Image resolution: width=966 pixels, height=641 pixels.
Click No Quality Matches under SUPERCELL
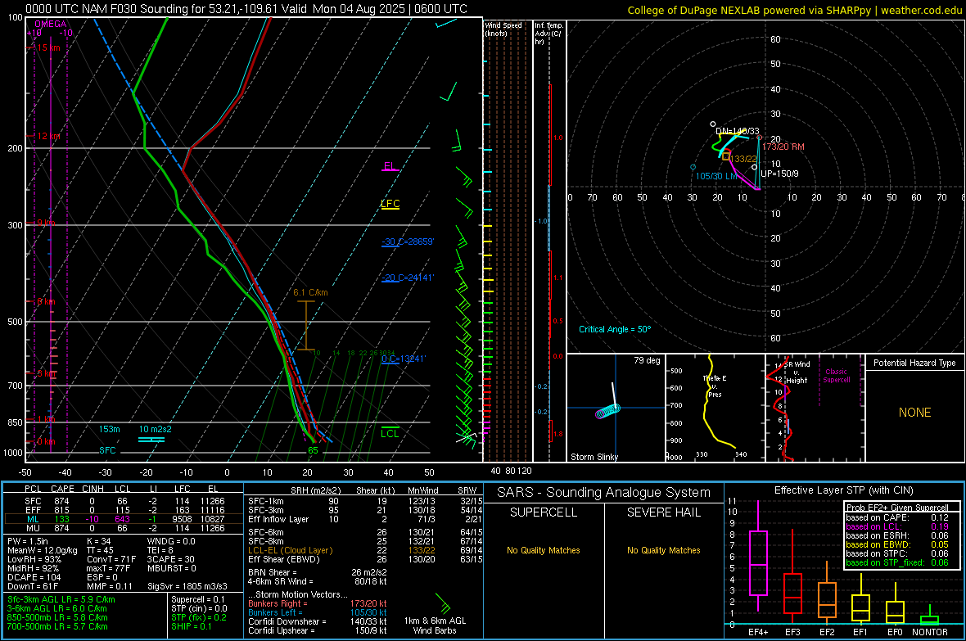point(544,550)
